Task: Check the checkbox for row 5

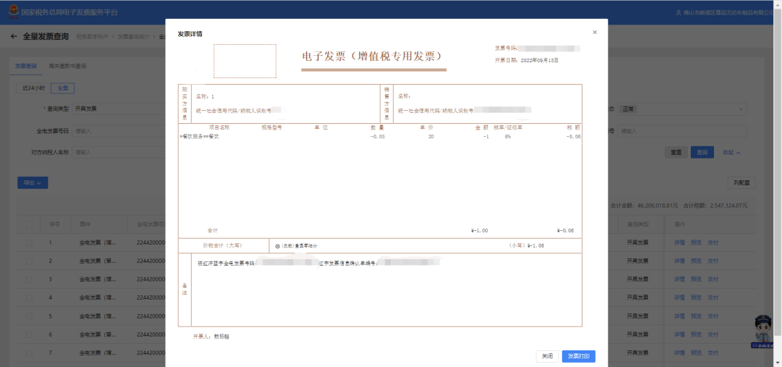Action: [30, 316]
